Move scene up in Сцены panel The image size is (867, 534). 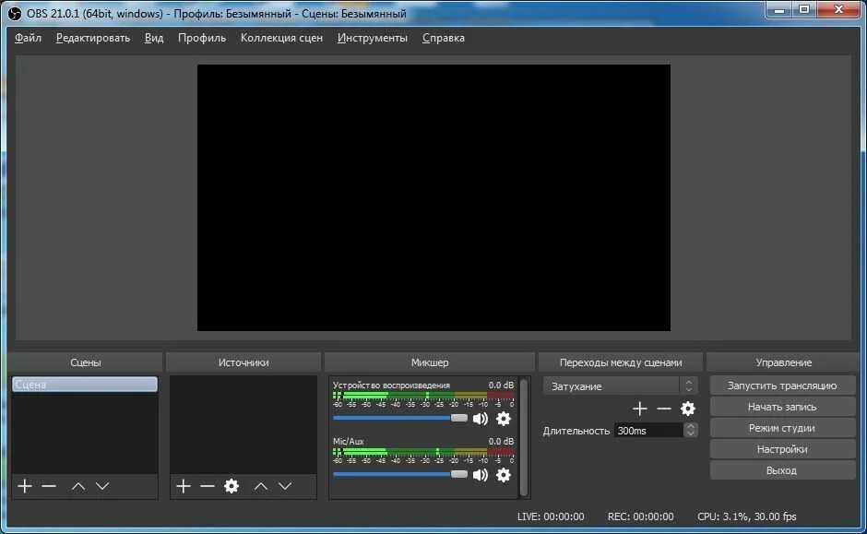point(78,486)
